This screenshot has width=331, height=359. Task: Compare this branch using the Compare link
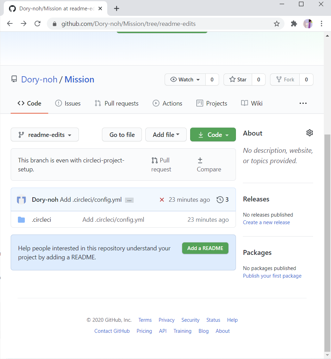point(209,164)
